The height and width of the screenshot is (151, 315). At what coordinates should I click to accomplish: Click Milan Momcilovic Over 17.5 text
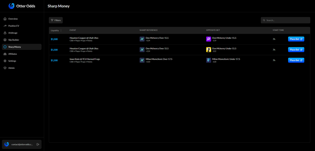pyautogui.click(x=159, y=59)
